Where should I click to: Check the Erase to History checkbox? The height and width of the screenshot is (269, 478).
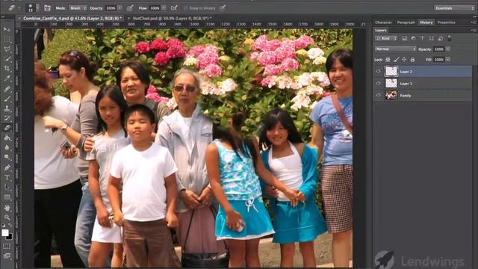[186, 8]
